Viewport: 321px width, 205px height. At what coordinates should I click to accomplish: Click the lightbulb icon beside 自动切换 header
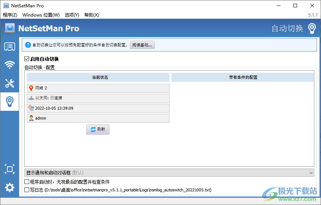pyautogui.click(x=312, y=28)
